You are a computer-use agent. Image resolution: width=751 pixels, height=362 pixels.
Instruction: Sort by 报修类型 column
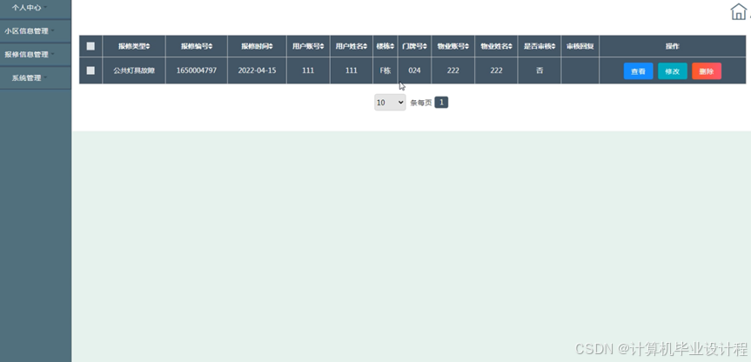coord(134,46)
